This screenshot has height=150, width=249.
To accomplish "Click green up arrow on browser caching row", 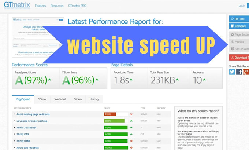I will [131, 121].
